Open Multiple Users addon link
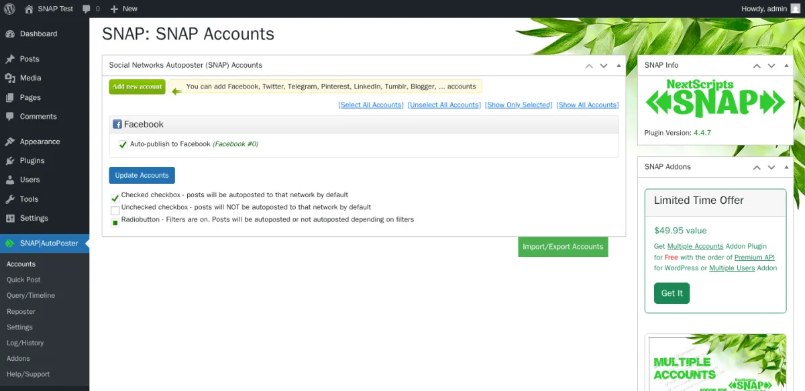 tap(733, 268)
